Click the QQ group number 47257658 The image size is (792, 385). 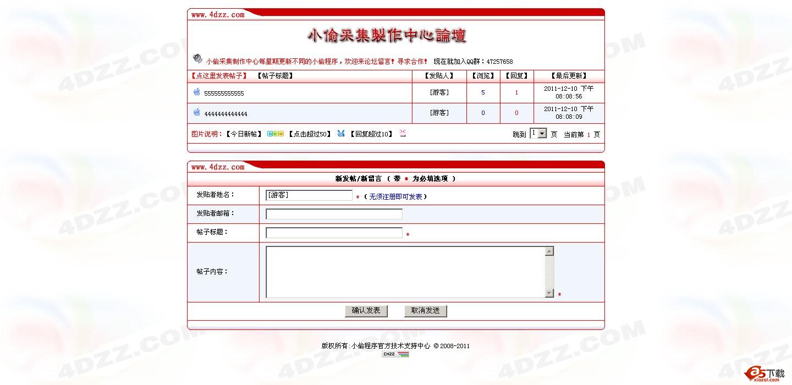click(x=499, y=62)
